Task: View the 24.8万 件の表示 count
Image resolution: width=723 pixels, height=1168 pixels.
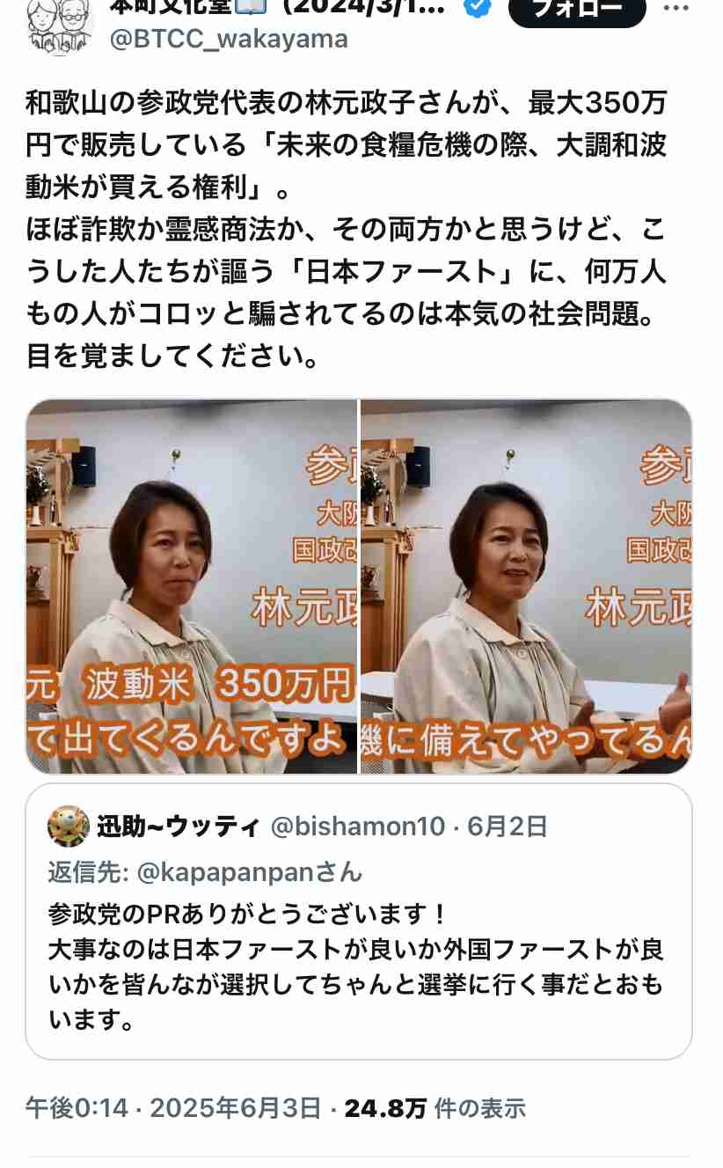Action: [x=435, y=1108]
